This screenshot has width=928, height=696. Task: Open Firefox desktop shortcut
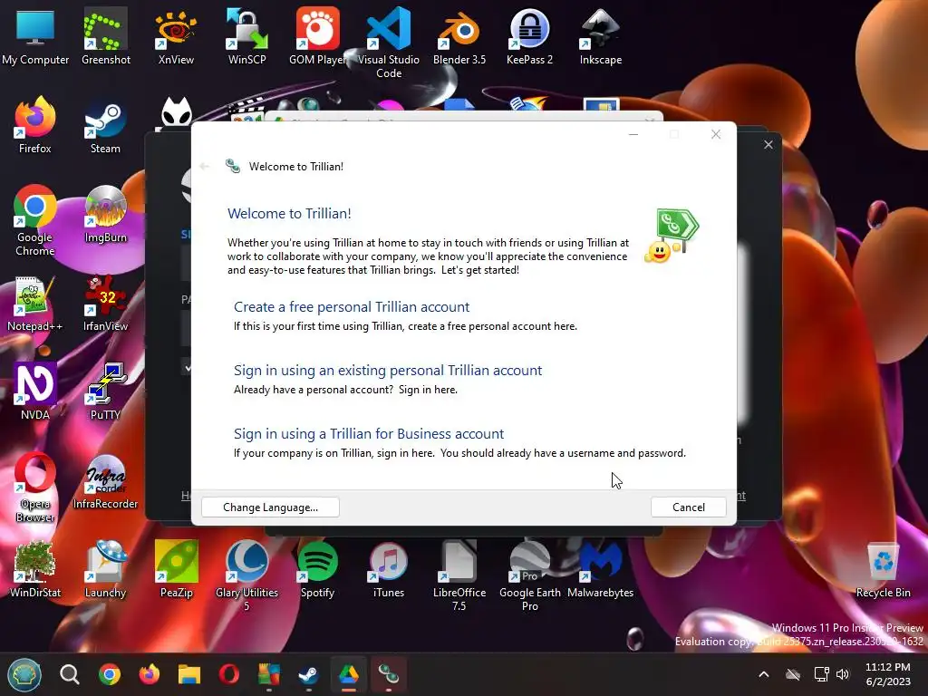tap(35, 125)
